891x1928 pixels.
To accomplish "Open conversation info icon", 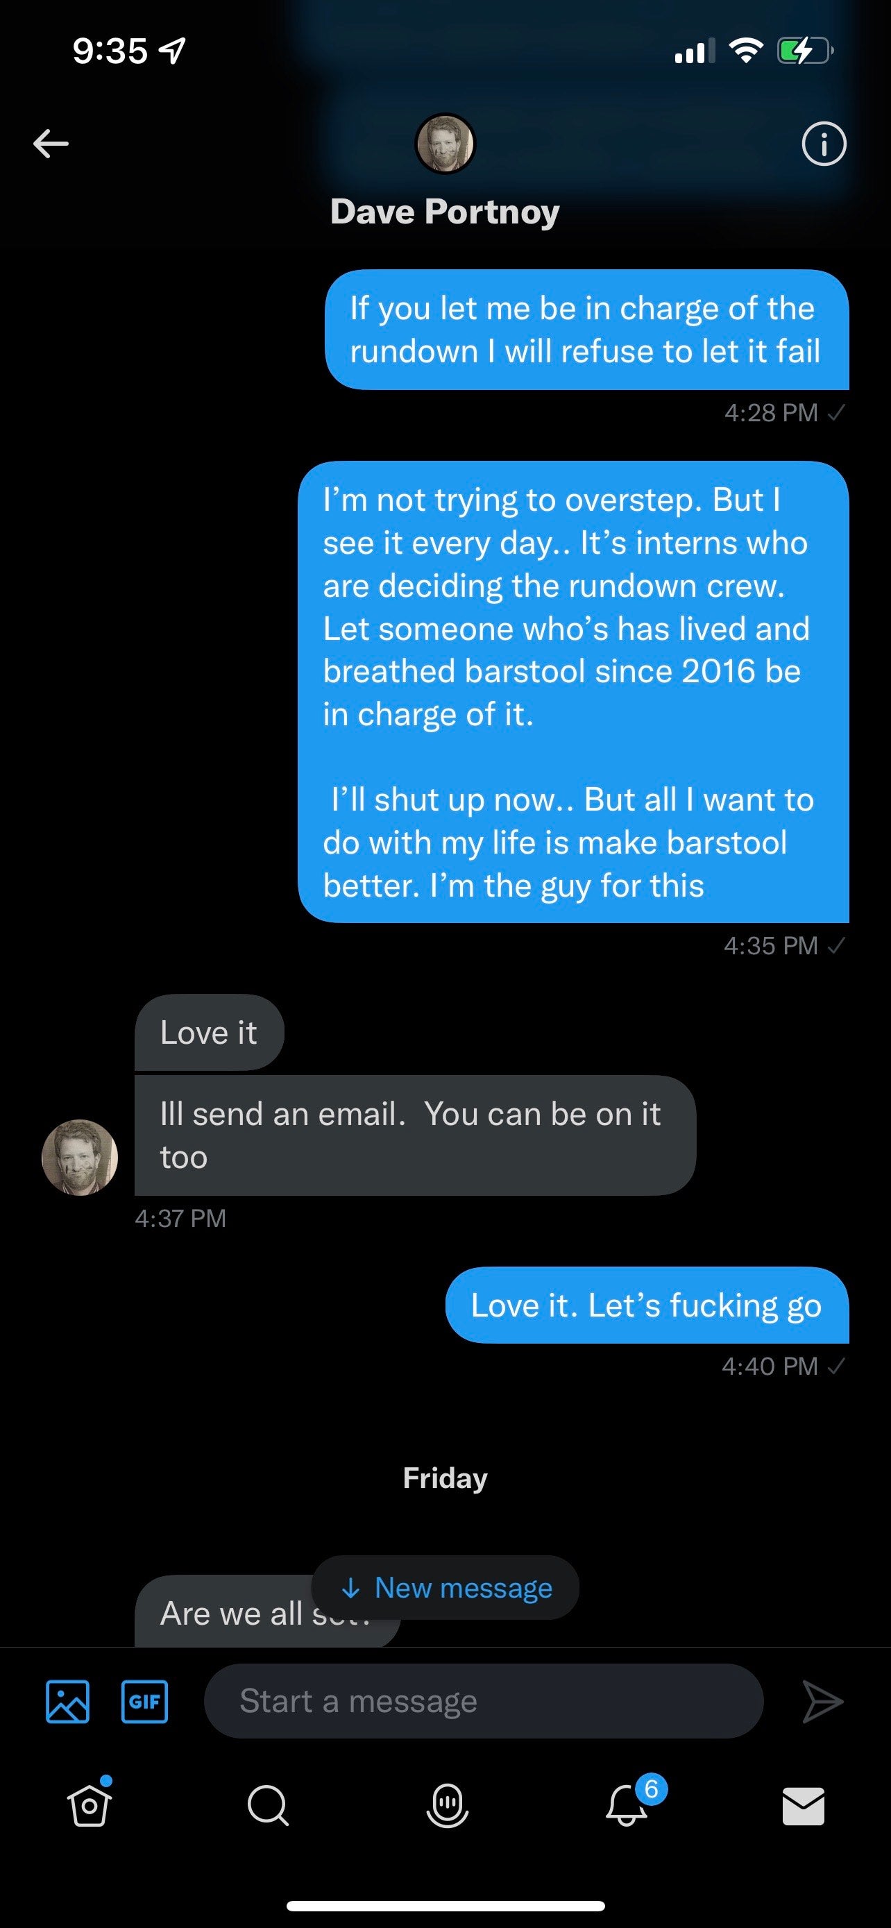I will pyautogui.click(x=824, y=143).
